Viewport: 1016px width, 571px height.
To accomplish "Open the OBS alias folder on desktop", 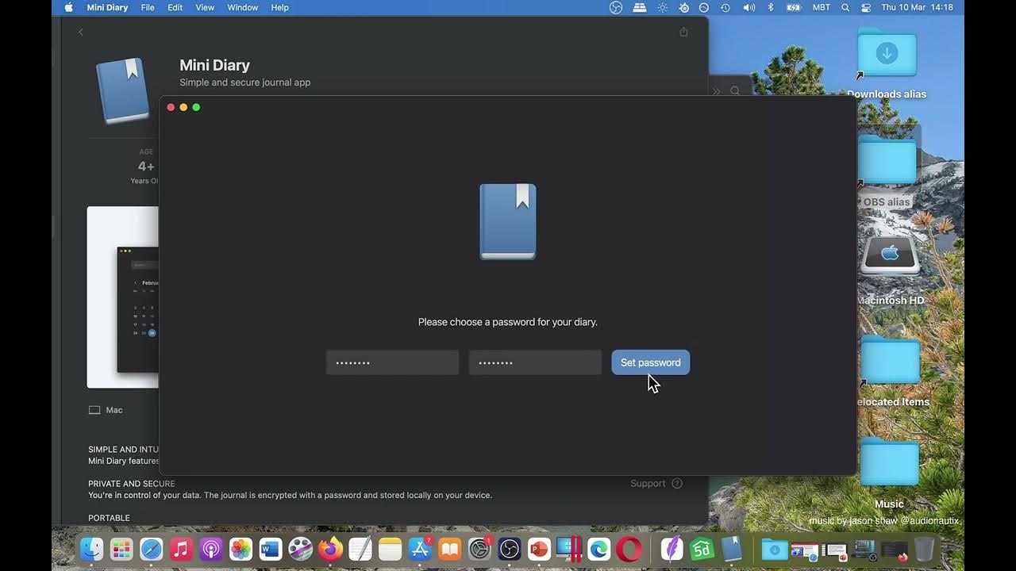I will click(887, 159).
